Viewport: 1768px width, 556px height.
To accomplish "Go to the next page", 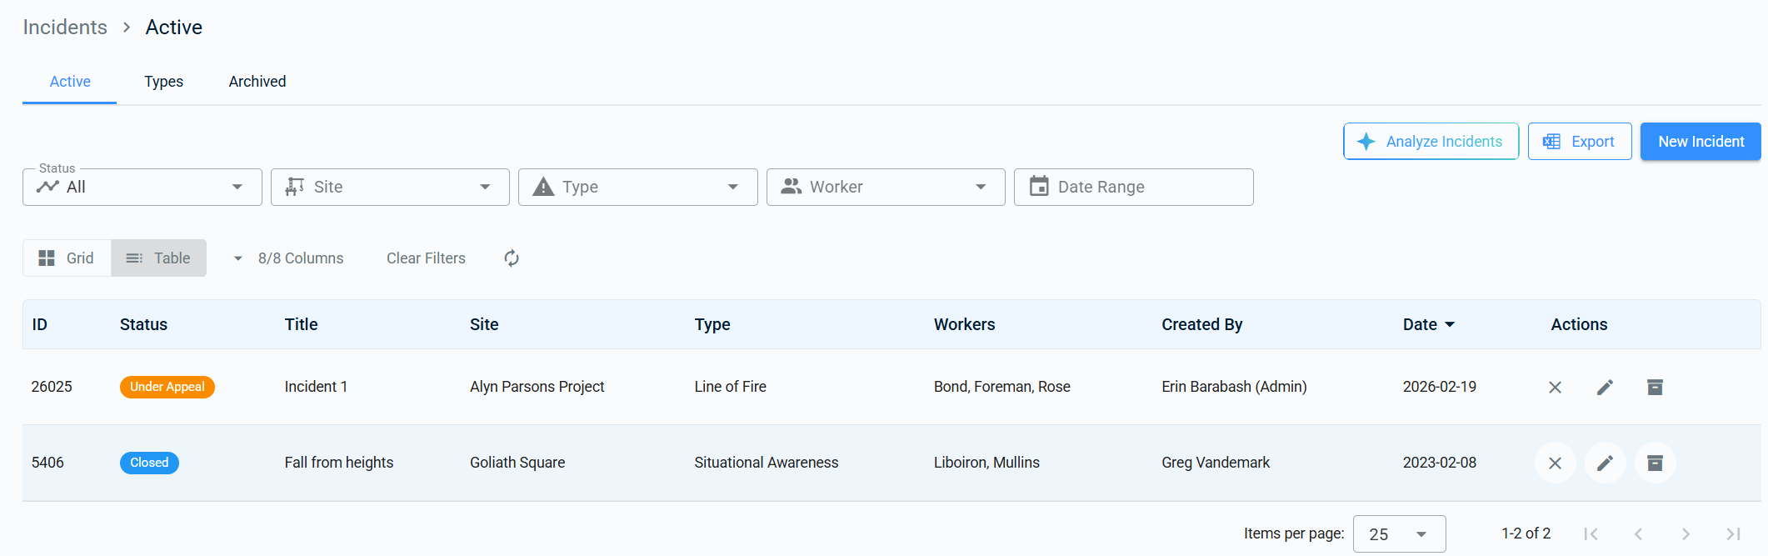I will click(1686, 533).
